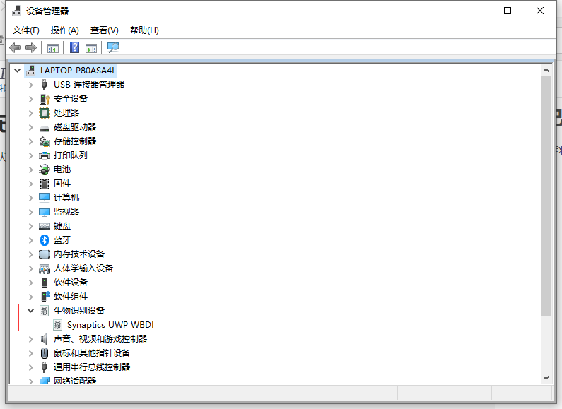The image size is (562, 409).
Task: Expand the 安全设备 category chevron
Action: tap(31, 99)
